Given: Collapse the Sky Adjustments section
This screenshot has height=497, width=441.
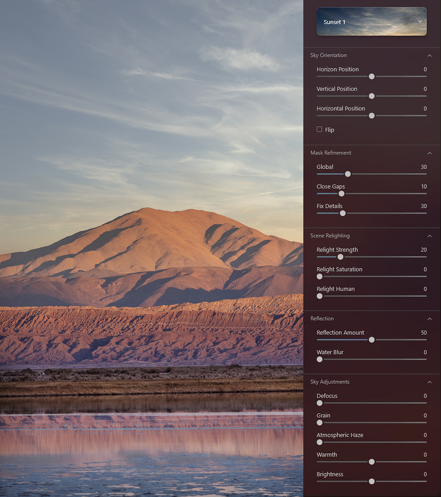Looking at the screenshot, I should point(430,382).
